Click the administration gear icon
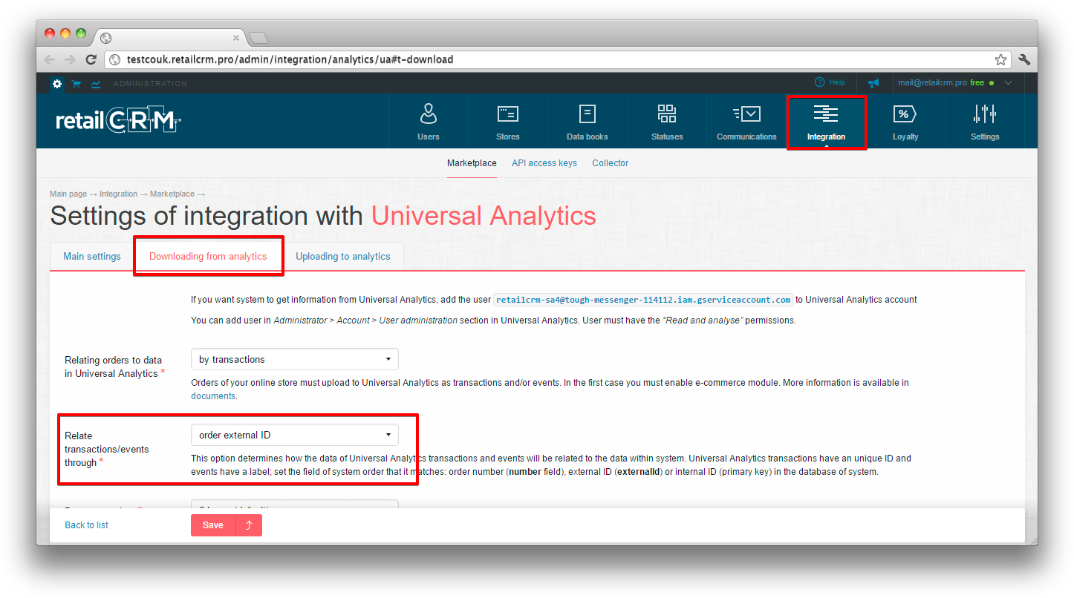The width and height of the screenshot is (1074, 598). 57,84
